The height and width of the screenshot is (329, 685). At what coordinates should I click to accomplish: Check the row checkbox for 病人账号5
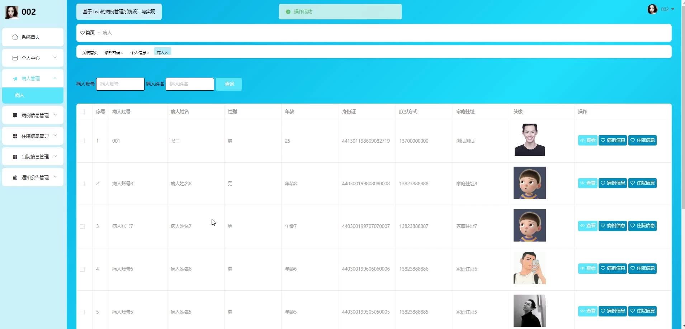coord(82,312)
